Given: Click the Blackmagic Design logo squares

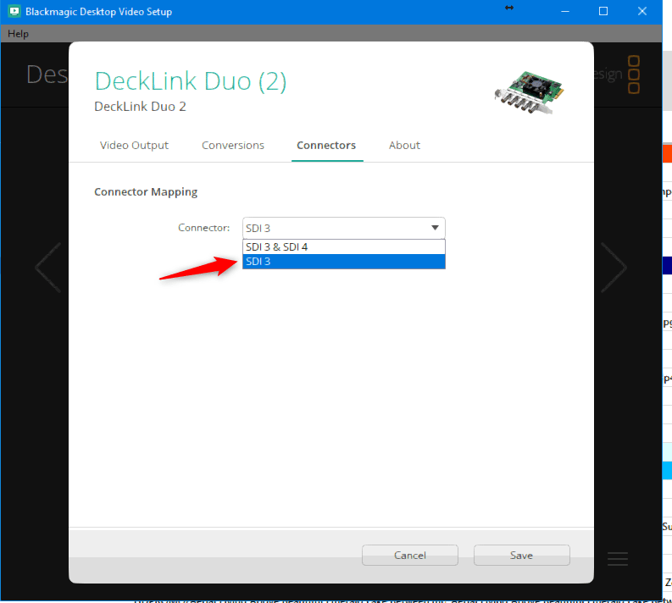Looking at the screenshot, I should (634, 75).
